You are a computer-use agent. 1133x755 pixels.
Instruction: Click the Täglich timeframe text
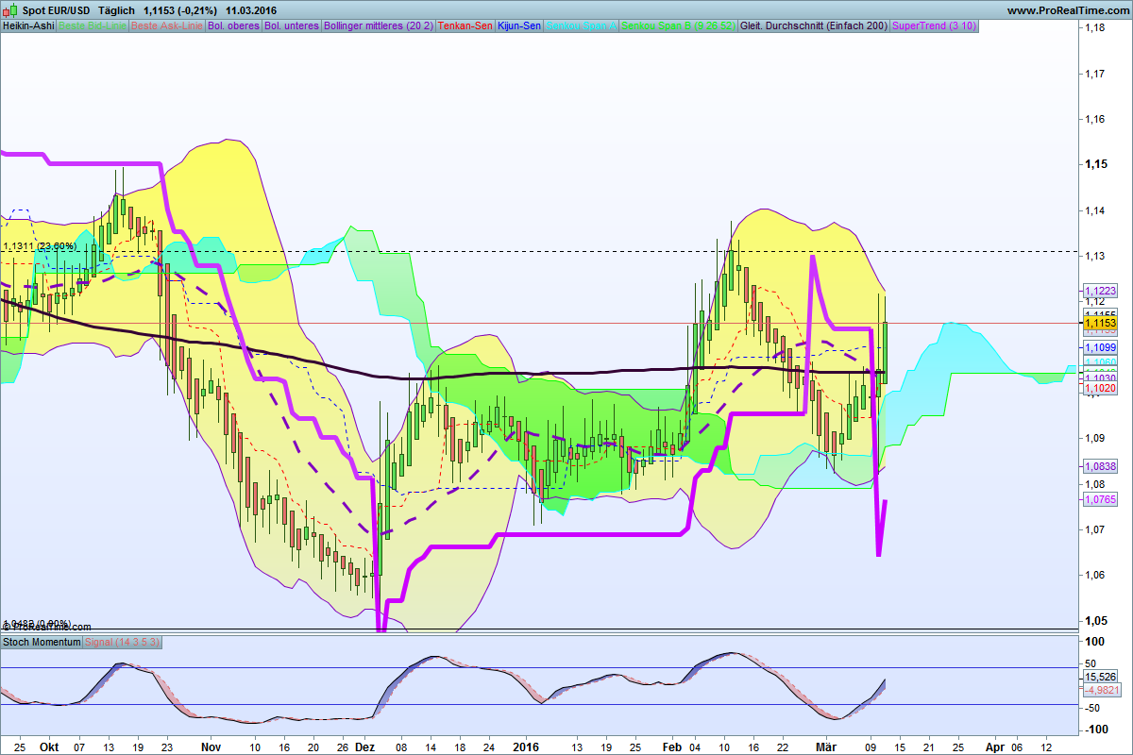point(117,10)
